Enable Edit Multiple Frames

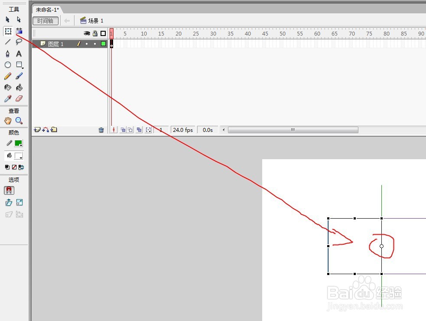(x=139, y=130)
